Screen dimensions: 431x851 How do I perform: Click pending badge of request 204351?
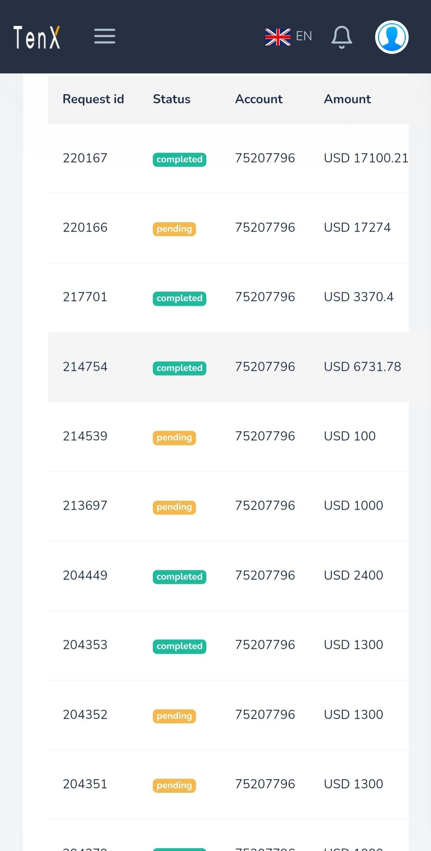click(174, 786)
